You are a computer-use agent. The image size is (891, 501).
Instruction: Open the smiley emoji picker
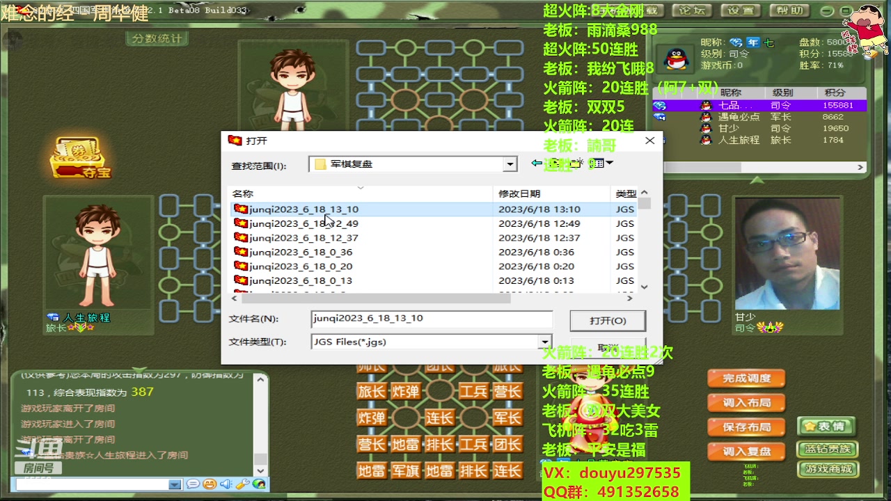tap(210, 484)
